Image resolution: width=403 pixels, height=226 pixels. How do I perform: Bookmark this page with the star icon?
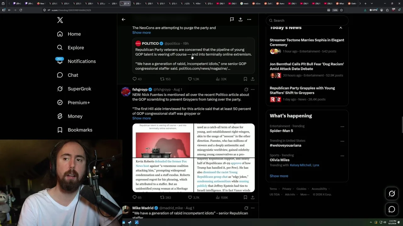(341, 10)
